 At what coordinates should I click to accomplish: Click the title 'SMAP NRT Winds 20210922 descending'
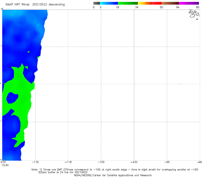[x=35, y=5]
